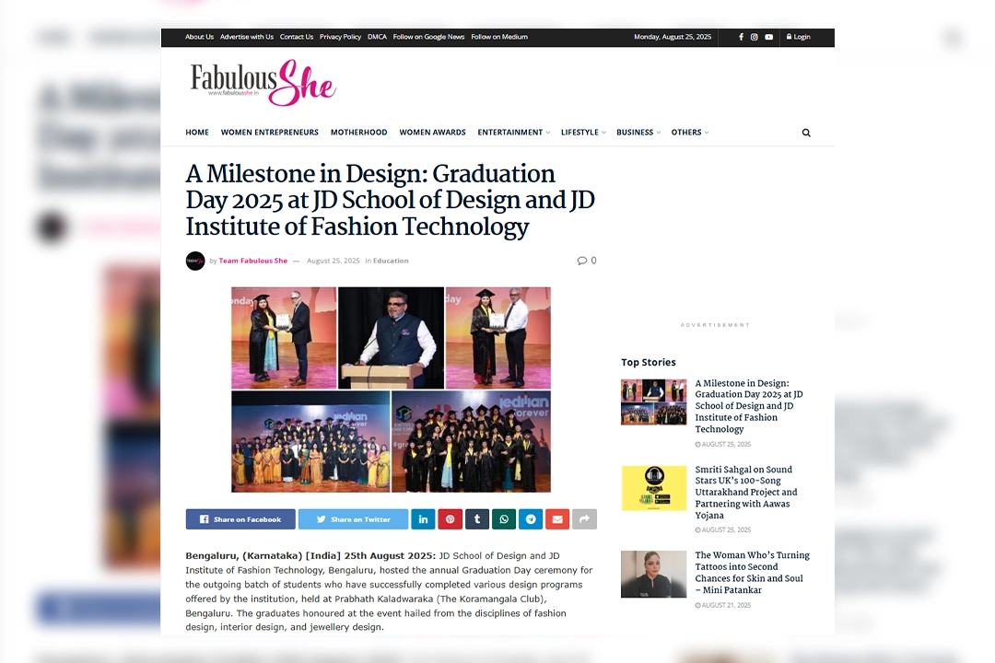Click the comment bubble count icon
The width and height of the screenshot is (995, 663).
586,260
